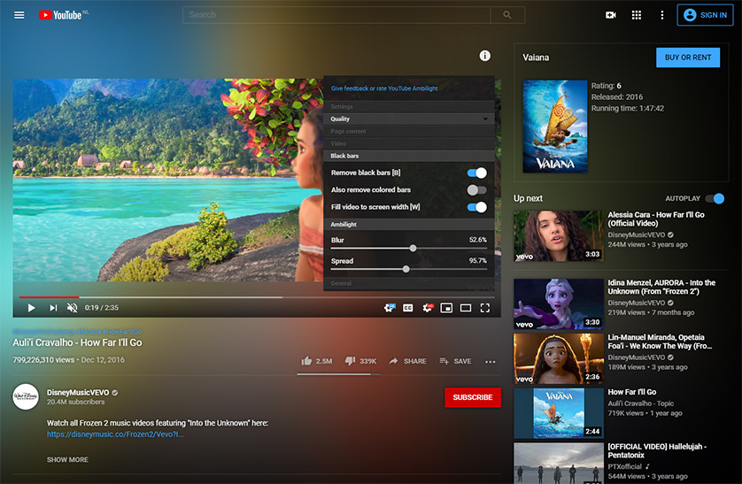Image resolution: width=742 pixels, height=484 pixels.
Task: Skip to the next video
Action: 53,308
